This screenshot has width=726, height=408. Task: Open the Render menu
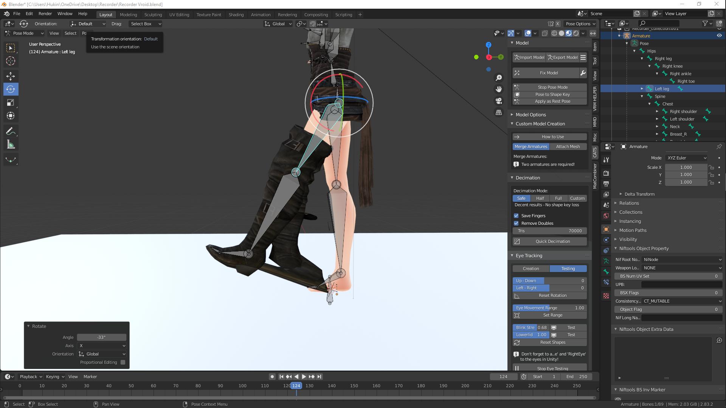[45, 14]
